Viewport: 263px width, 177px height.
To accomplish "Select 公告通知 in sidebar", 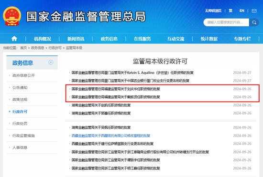I will [x=20, y=87].
